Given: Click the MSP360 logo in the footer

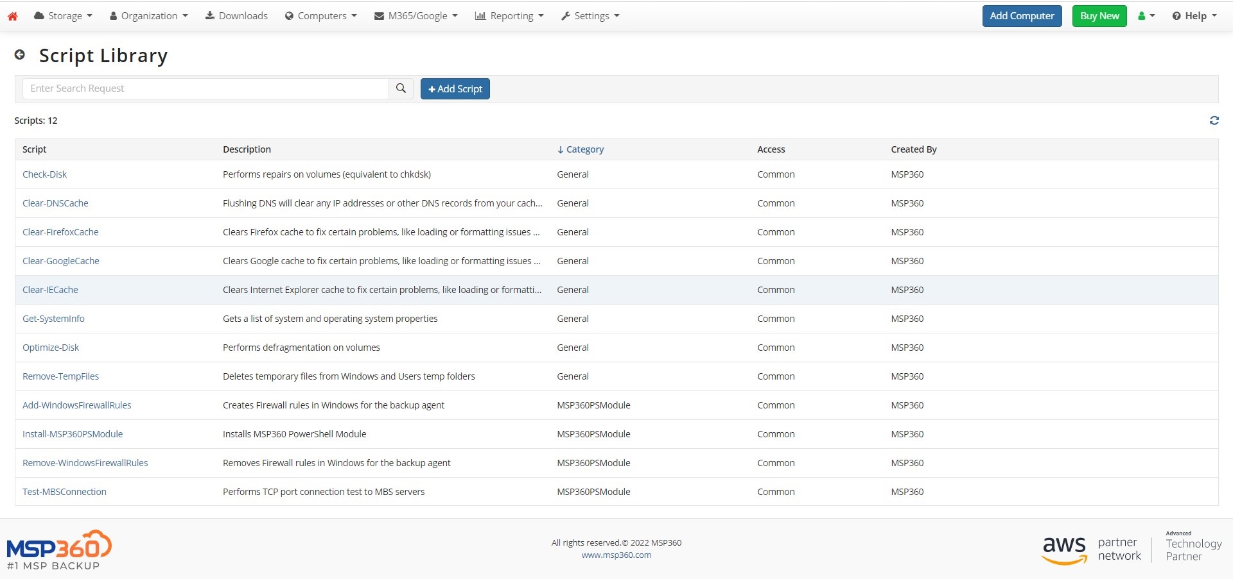Looking at the screenshot, I should point(59,550).
